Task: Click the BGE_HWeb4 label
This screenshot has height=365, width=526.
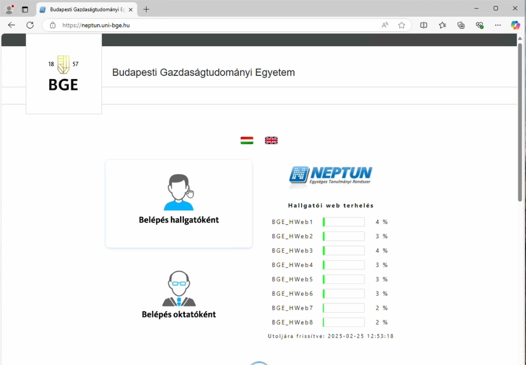Action: [293, 265]
